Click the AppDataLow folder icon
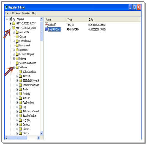The height and width of the screenshot is (145, 147). (21, 102)
